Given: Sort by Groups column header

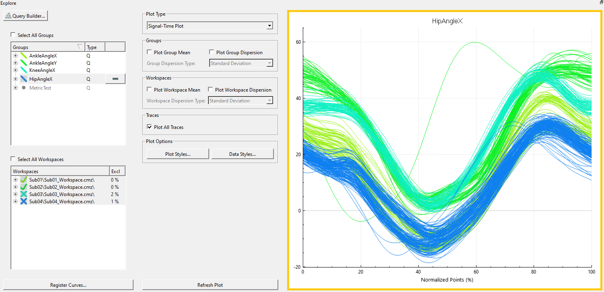Looking at the screenshot, I should (48, 47).
